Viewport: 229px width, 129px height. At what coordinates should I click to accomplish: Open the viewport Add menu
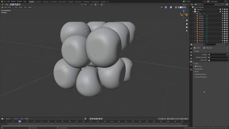tap(25, 7)
